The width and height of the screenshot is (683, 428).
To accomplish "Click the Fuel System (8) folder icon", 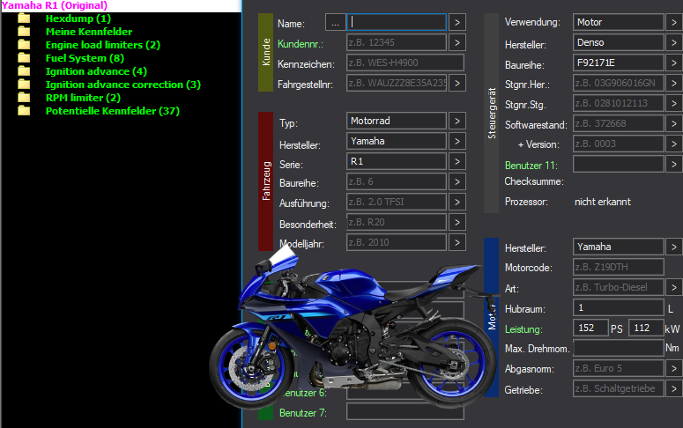I will 24,58.
